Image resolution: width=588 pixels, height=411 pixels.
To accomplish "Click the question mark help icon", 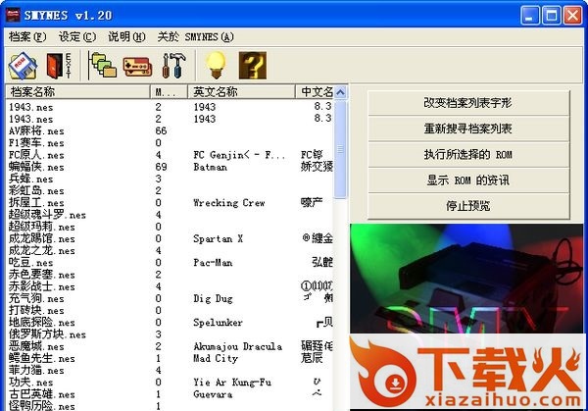I will [253, 66].
